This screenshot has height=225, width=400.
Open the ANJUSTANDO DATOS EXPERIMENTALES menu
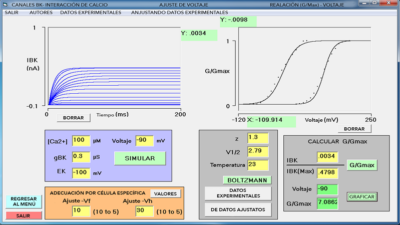click(179, 12)
